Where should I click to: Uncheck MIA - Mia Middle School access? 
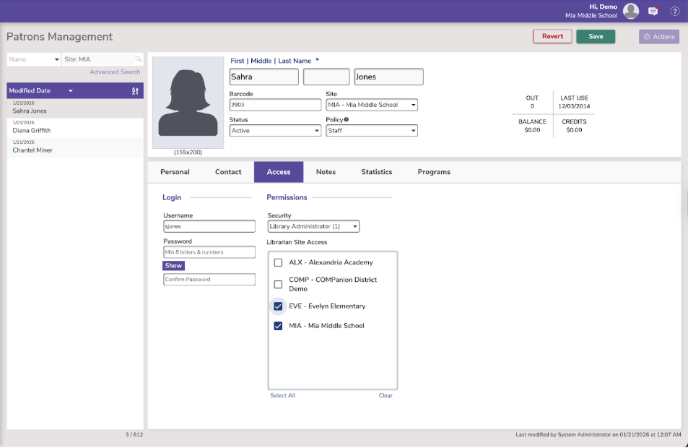pyautogui.click(x=278, y=326)
